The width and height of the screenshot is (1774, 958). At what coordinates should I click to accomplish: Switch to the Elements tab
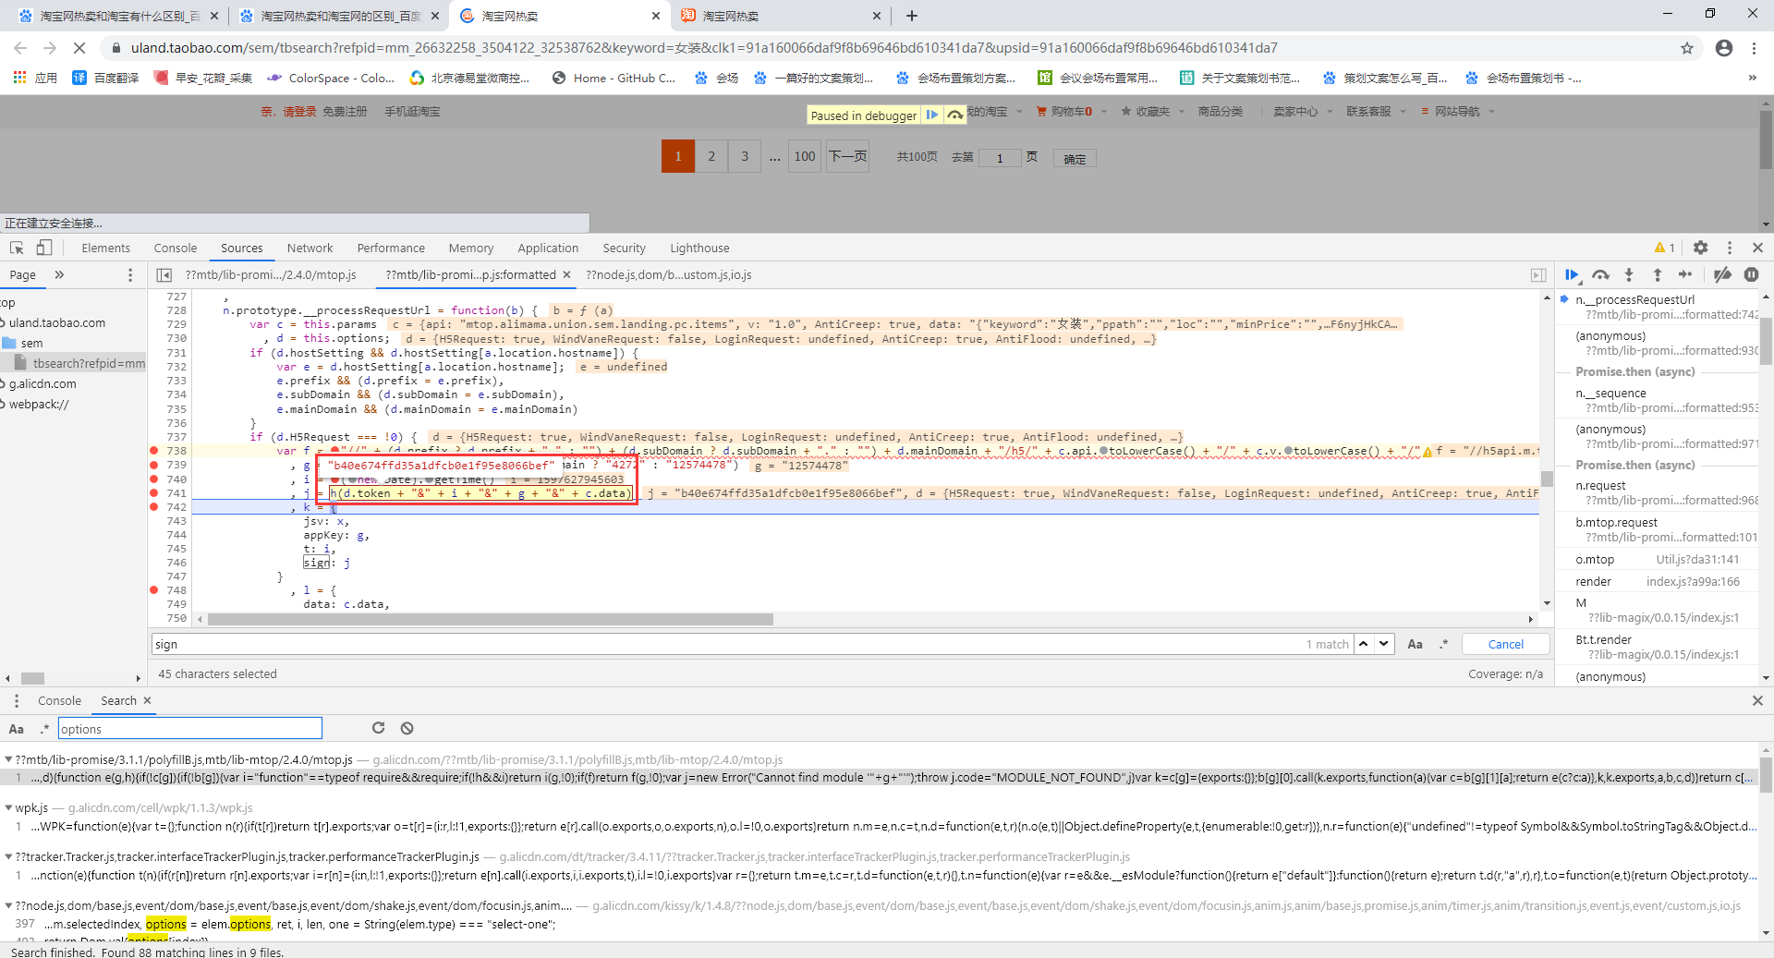[105, 248]
